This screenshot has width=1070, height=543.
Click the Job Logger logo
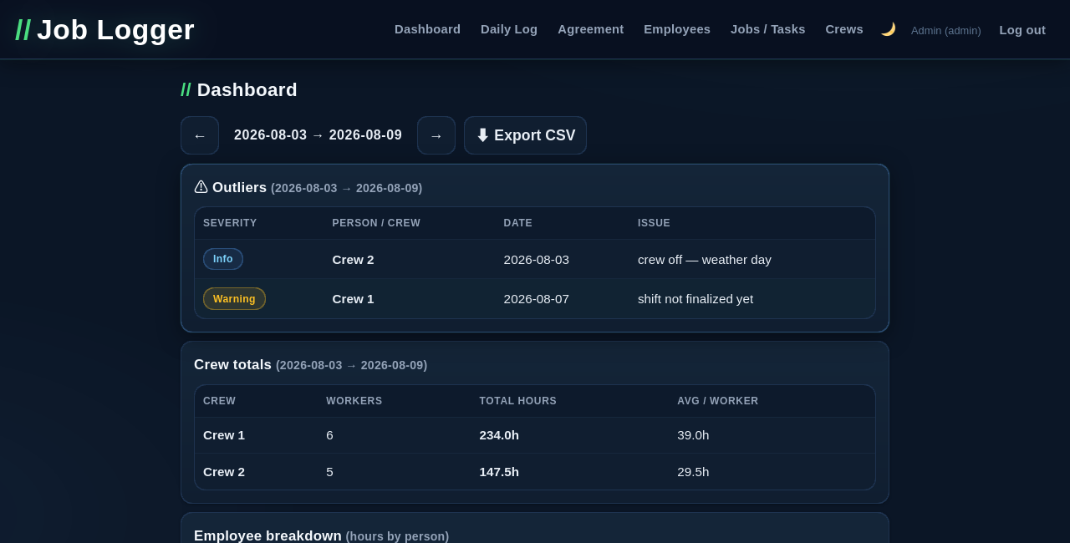tap(104, 30)
